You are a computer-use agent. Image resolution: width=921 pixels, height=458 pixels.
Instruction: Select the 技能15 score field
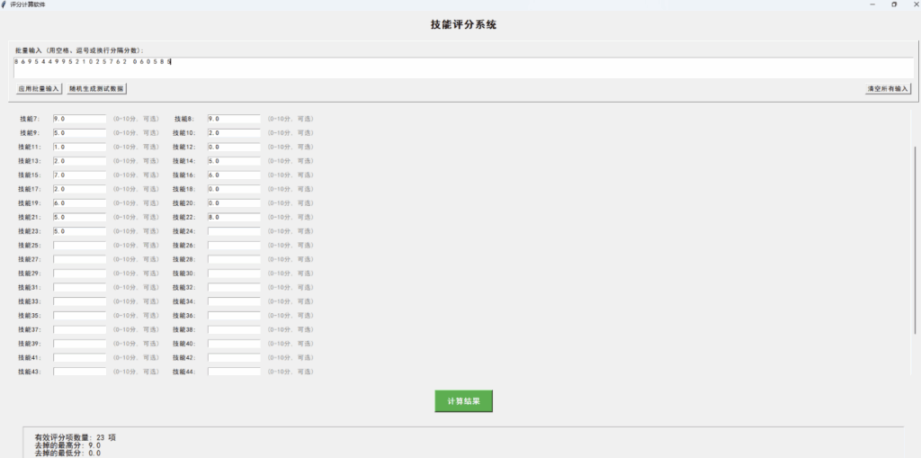pyautogui.click(x=79, y=175)
